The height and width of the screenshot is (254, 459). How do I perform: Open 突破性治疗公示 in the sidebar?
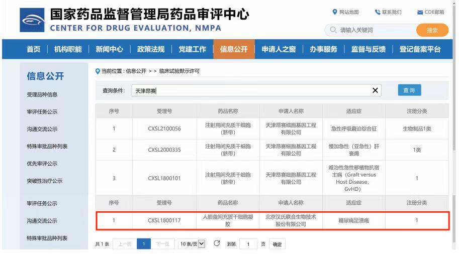coord(45,181)
